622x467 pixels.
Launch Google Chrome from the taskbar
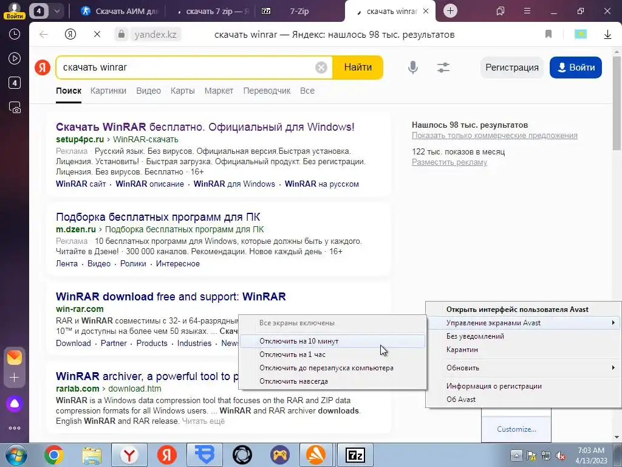point(54,455)
